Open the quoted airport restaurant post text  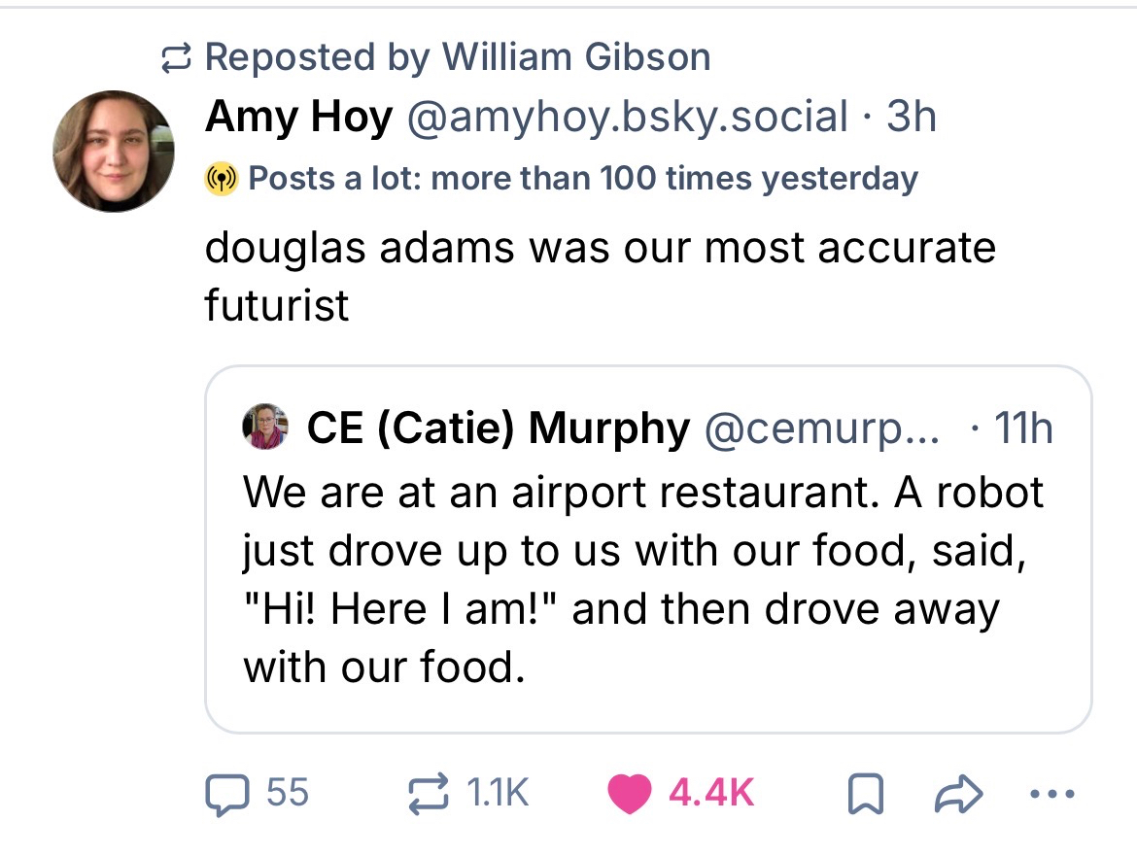pos(641,579)
